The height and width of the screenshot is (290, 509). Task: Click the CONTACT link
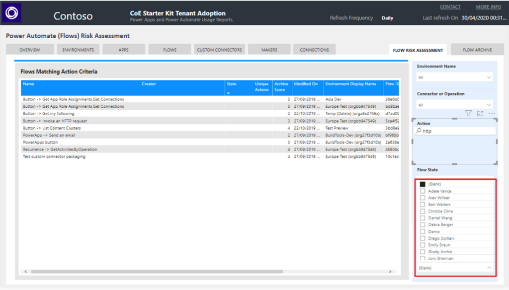[450, 6]
